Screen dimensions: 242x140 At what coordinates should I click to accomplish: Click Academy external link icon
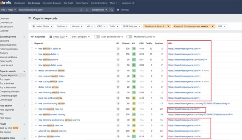(x=133, y=3)
